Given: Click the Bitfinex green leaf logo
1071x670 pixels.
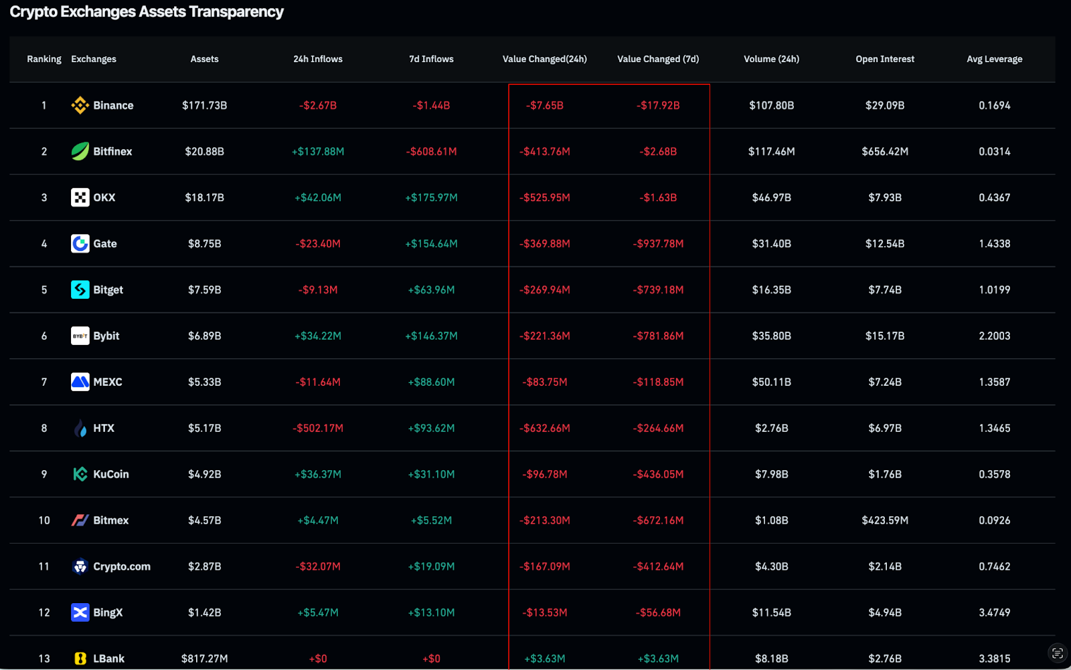Looking at the screenshot, I should (80, 152).
